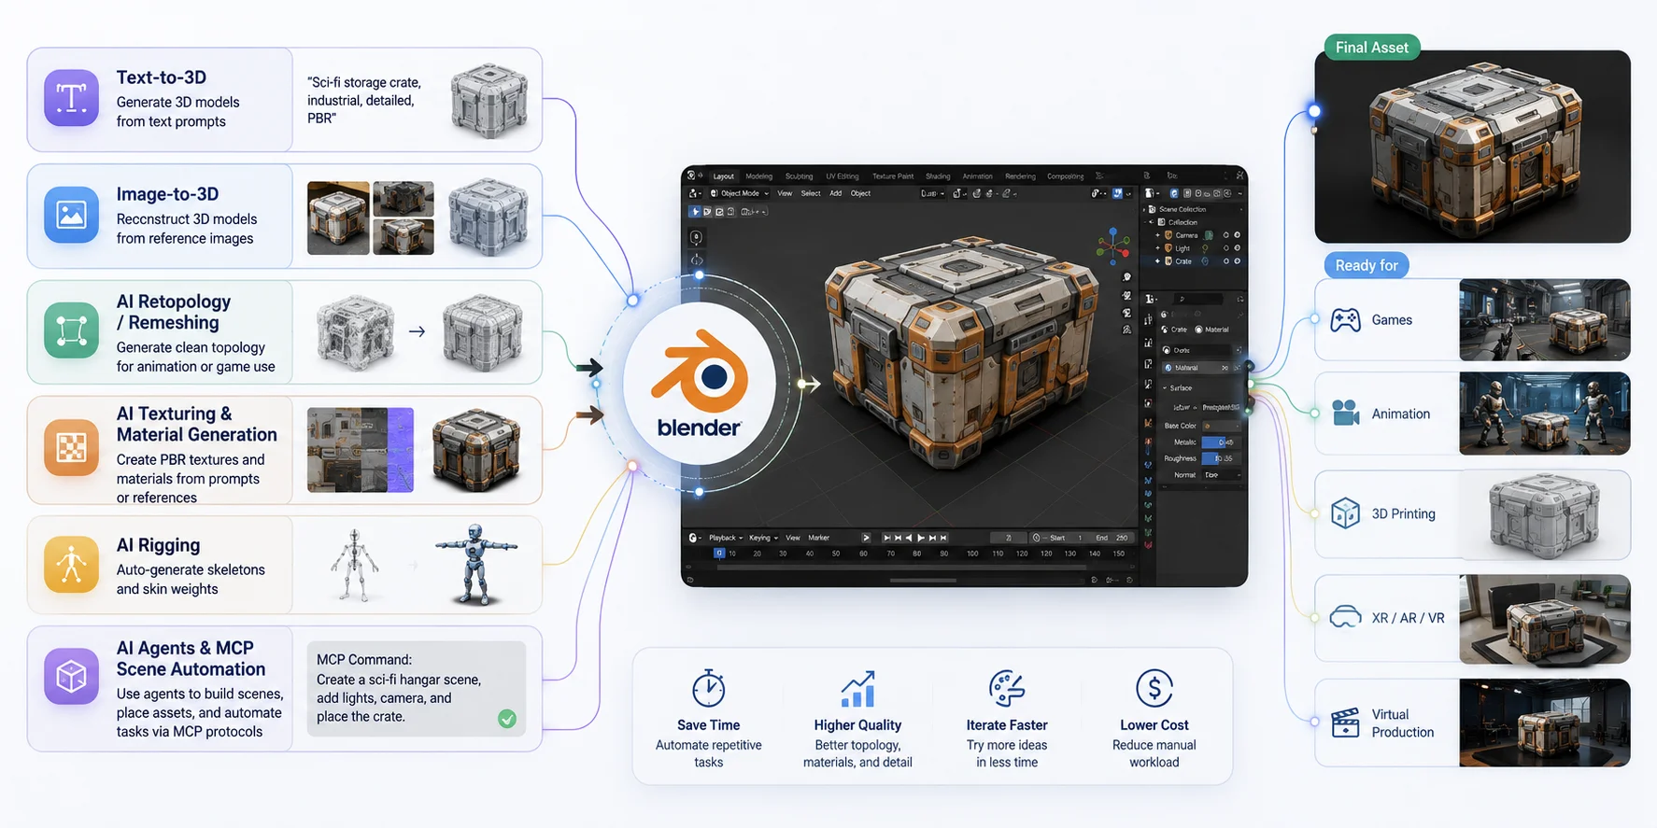The image size is (1657, 828).
Task: Click the Base Color swatch
Action: (1222, 426)
